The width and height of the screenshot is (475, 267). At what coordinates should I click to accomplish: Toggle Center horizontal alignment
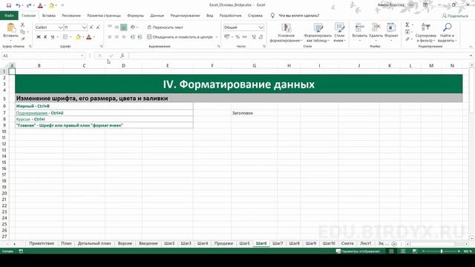pos(117,37)
